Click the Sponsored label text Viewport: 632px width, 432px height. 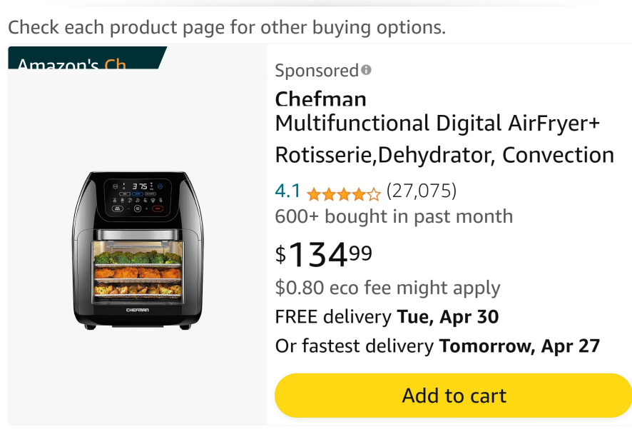click(x=316, y=71)
